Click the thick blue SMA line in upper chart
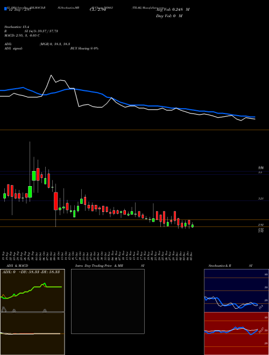 pos(127,104)
